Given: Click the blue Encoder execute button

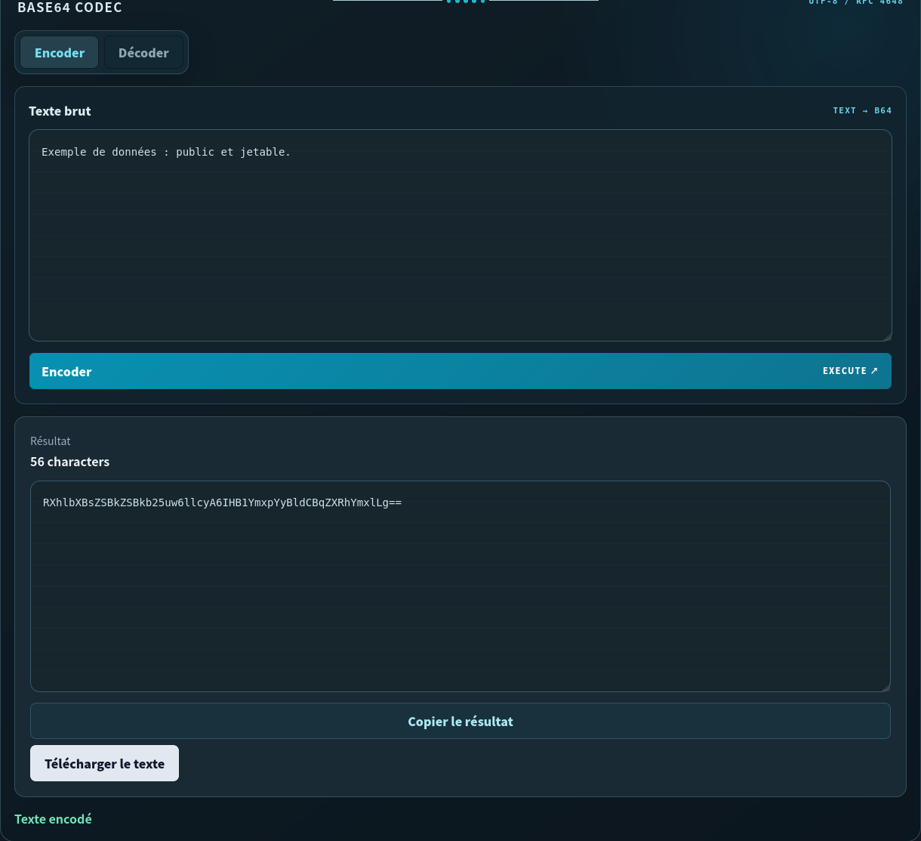Looking at the screenshot, I should click(x=461, y=371).
